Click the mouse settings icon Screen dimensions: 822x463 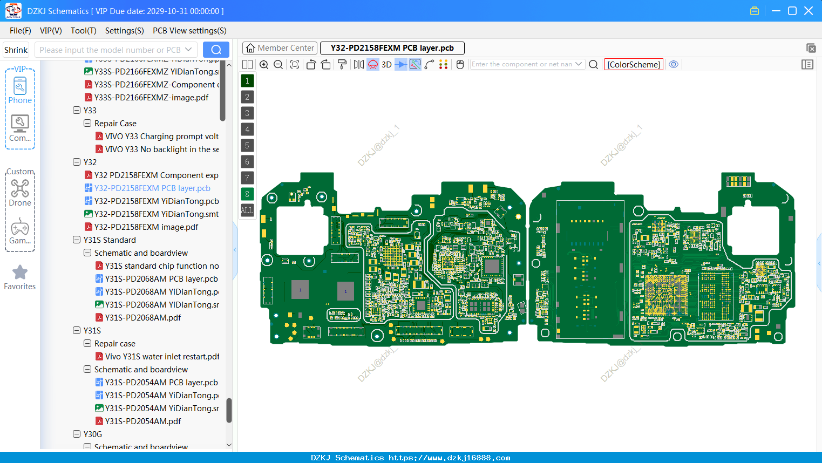click(460, 65)
